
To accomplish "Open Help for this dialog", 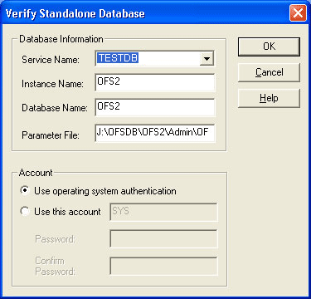I will (x=269, y=98).
